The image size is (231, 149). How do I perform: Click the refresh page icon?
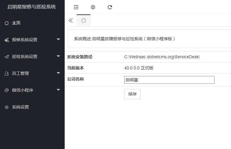pos(110,7)
